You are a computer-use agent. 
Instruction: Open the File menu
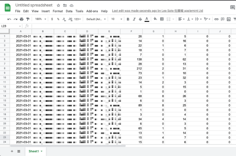click(18, 11)
